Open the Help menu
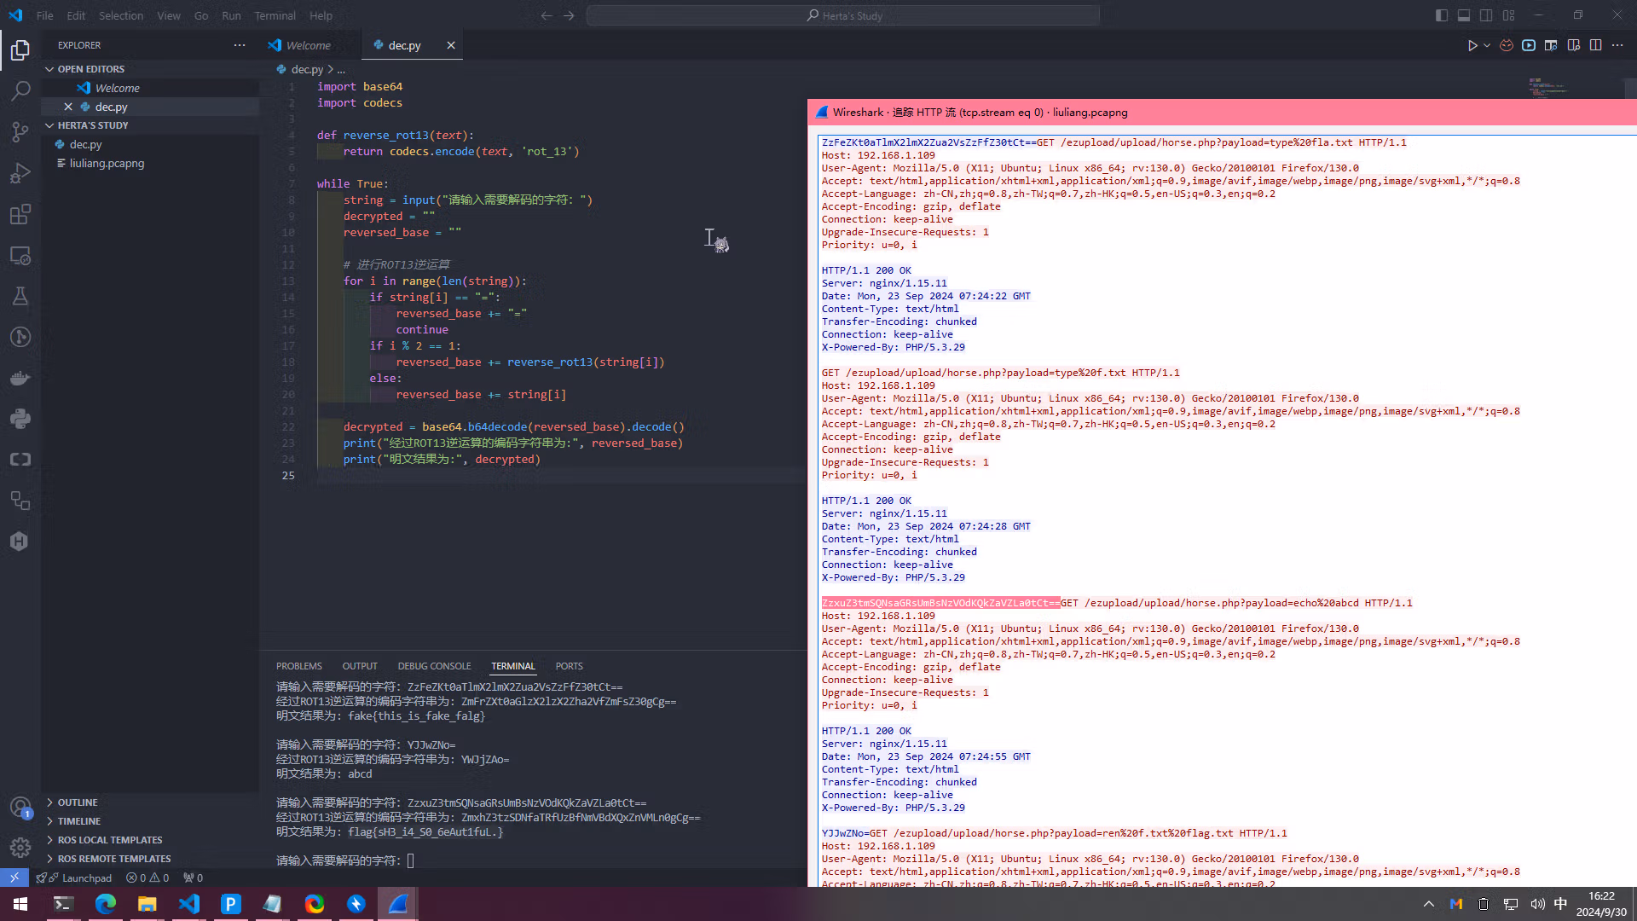 (x=321, y=15)
